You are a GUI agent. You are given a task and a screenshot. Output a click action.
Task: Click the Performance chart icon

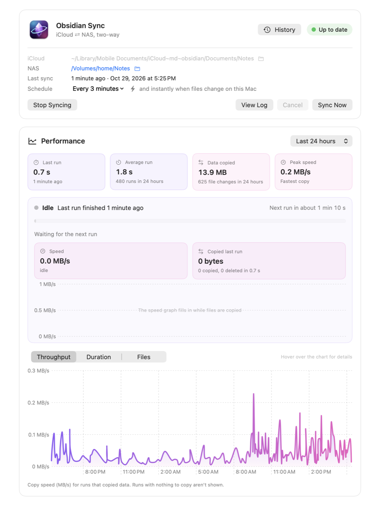pyautogui.click(x=32, y=141)
